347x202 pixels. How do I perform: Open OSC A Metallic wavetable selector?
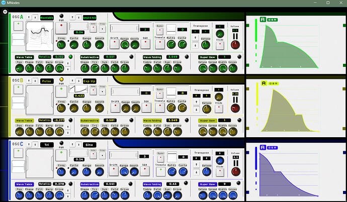(45, 57)
